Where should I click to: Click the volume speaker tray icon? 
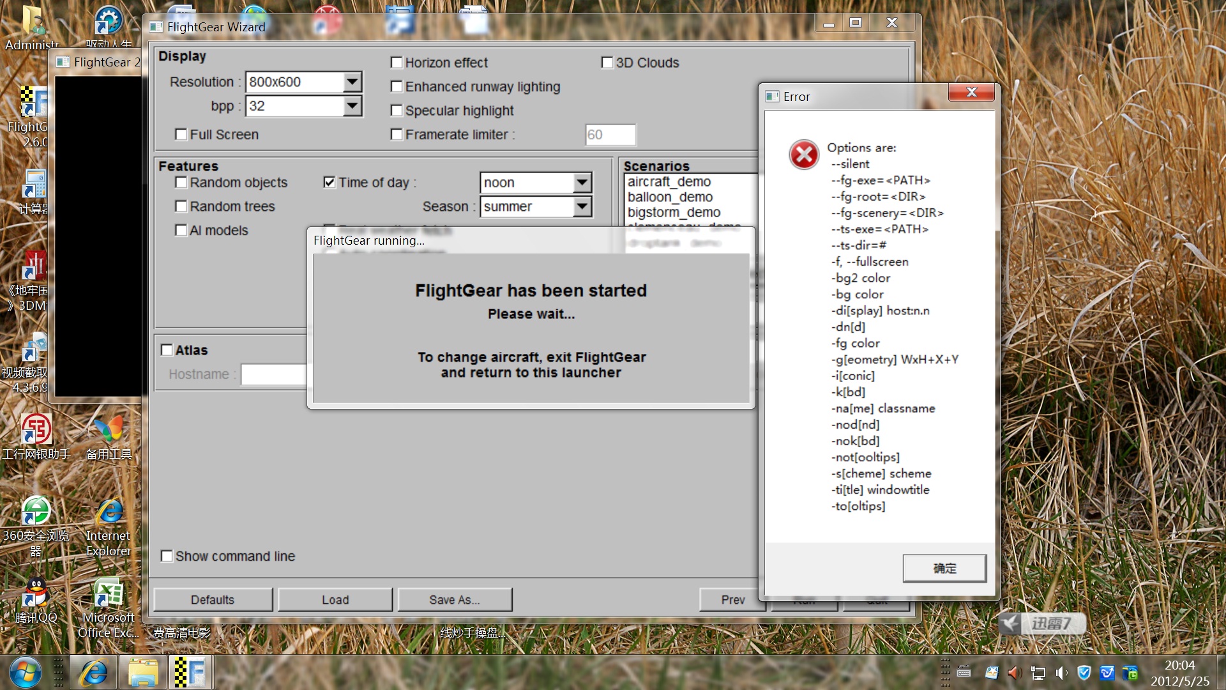1061,673
